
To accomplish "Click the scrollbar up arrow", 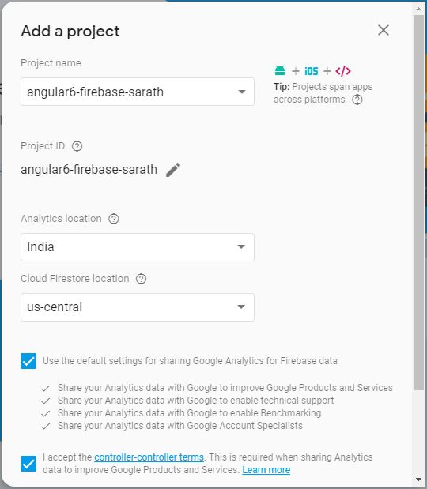I will click(x=418, y=9).
